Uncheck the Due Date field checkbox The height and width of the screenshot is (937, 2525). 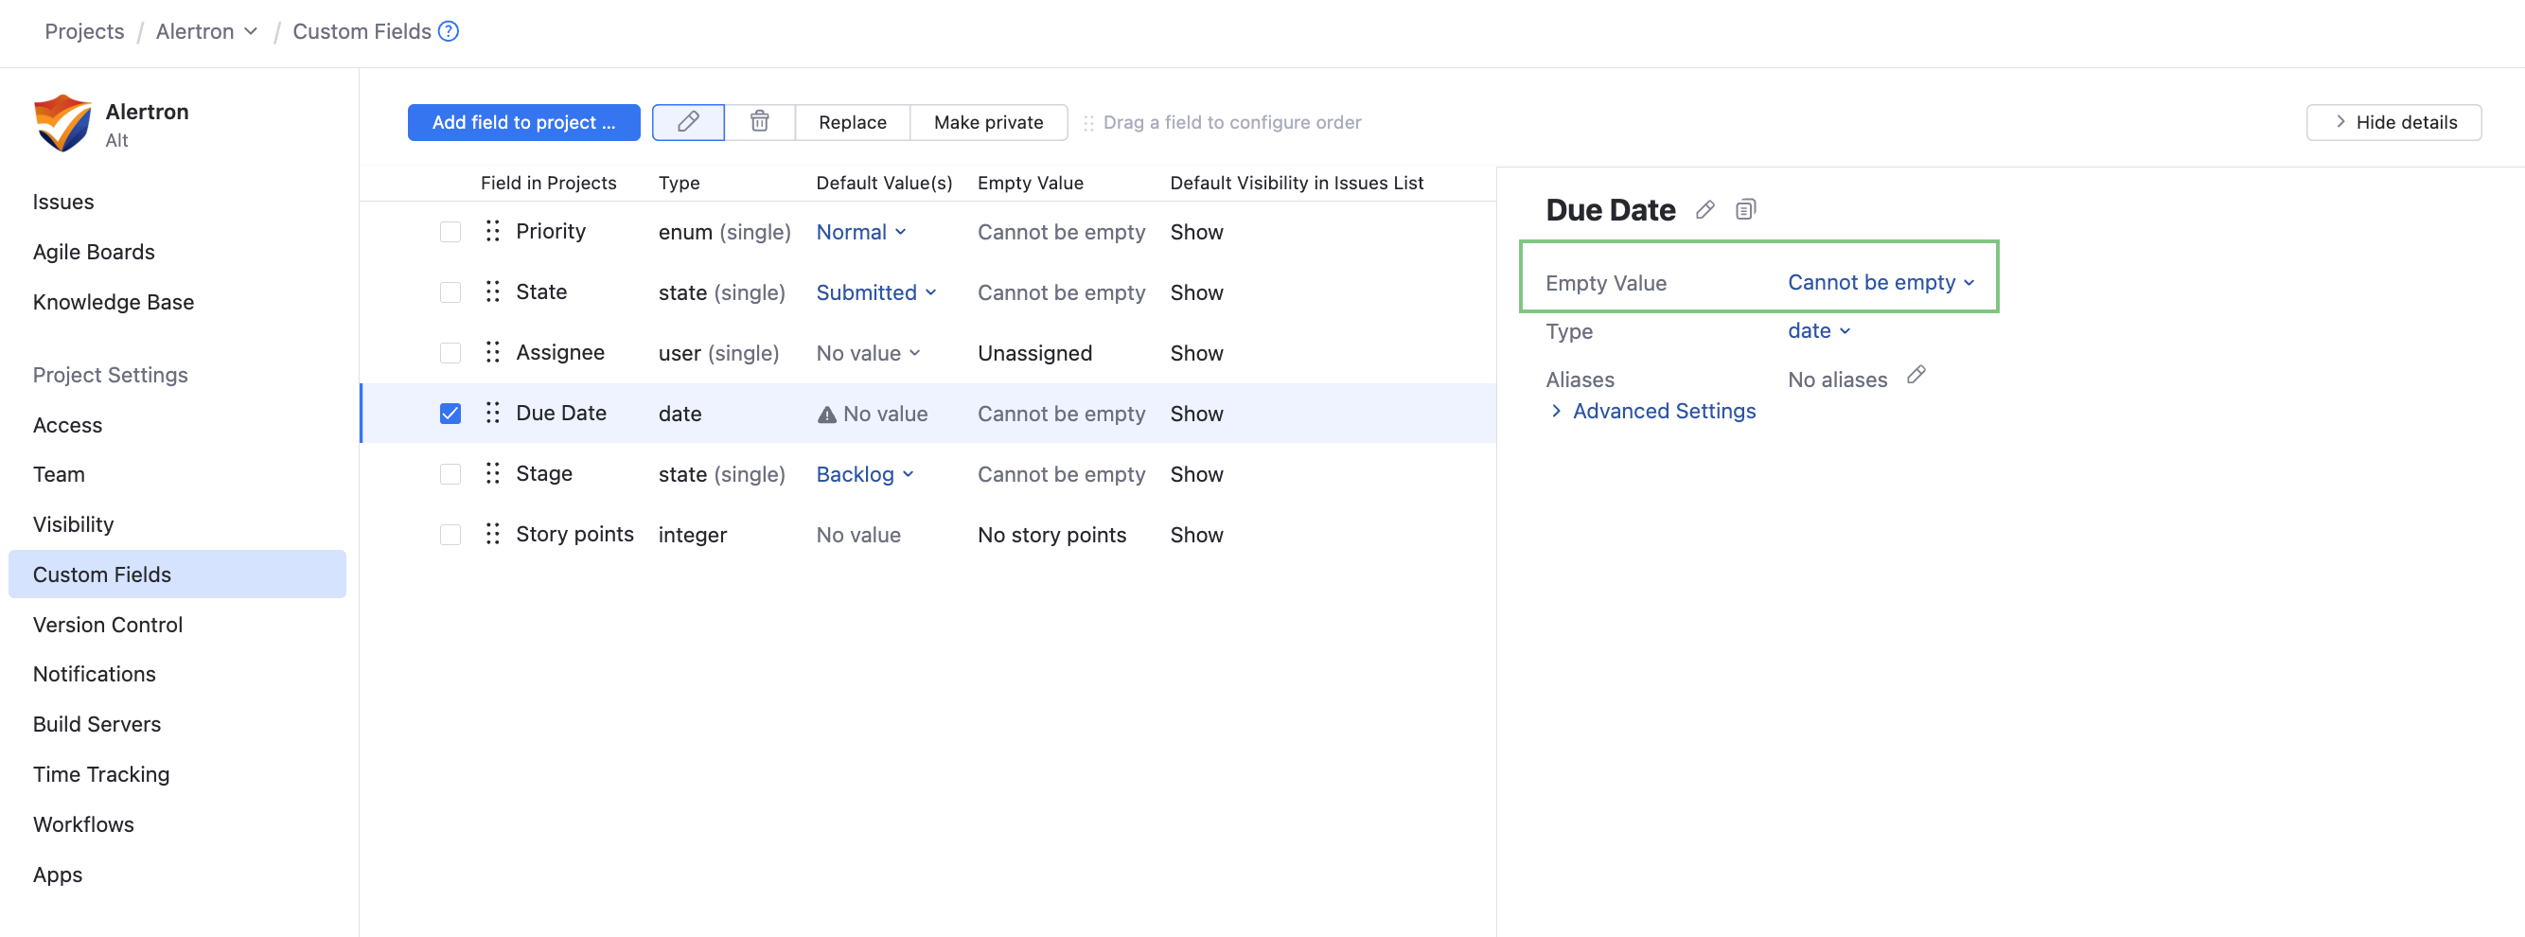(450, 414)
